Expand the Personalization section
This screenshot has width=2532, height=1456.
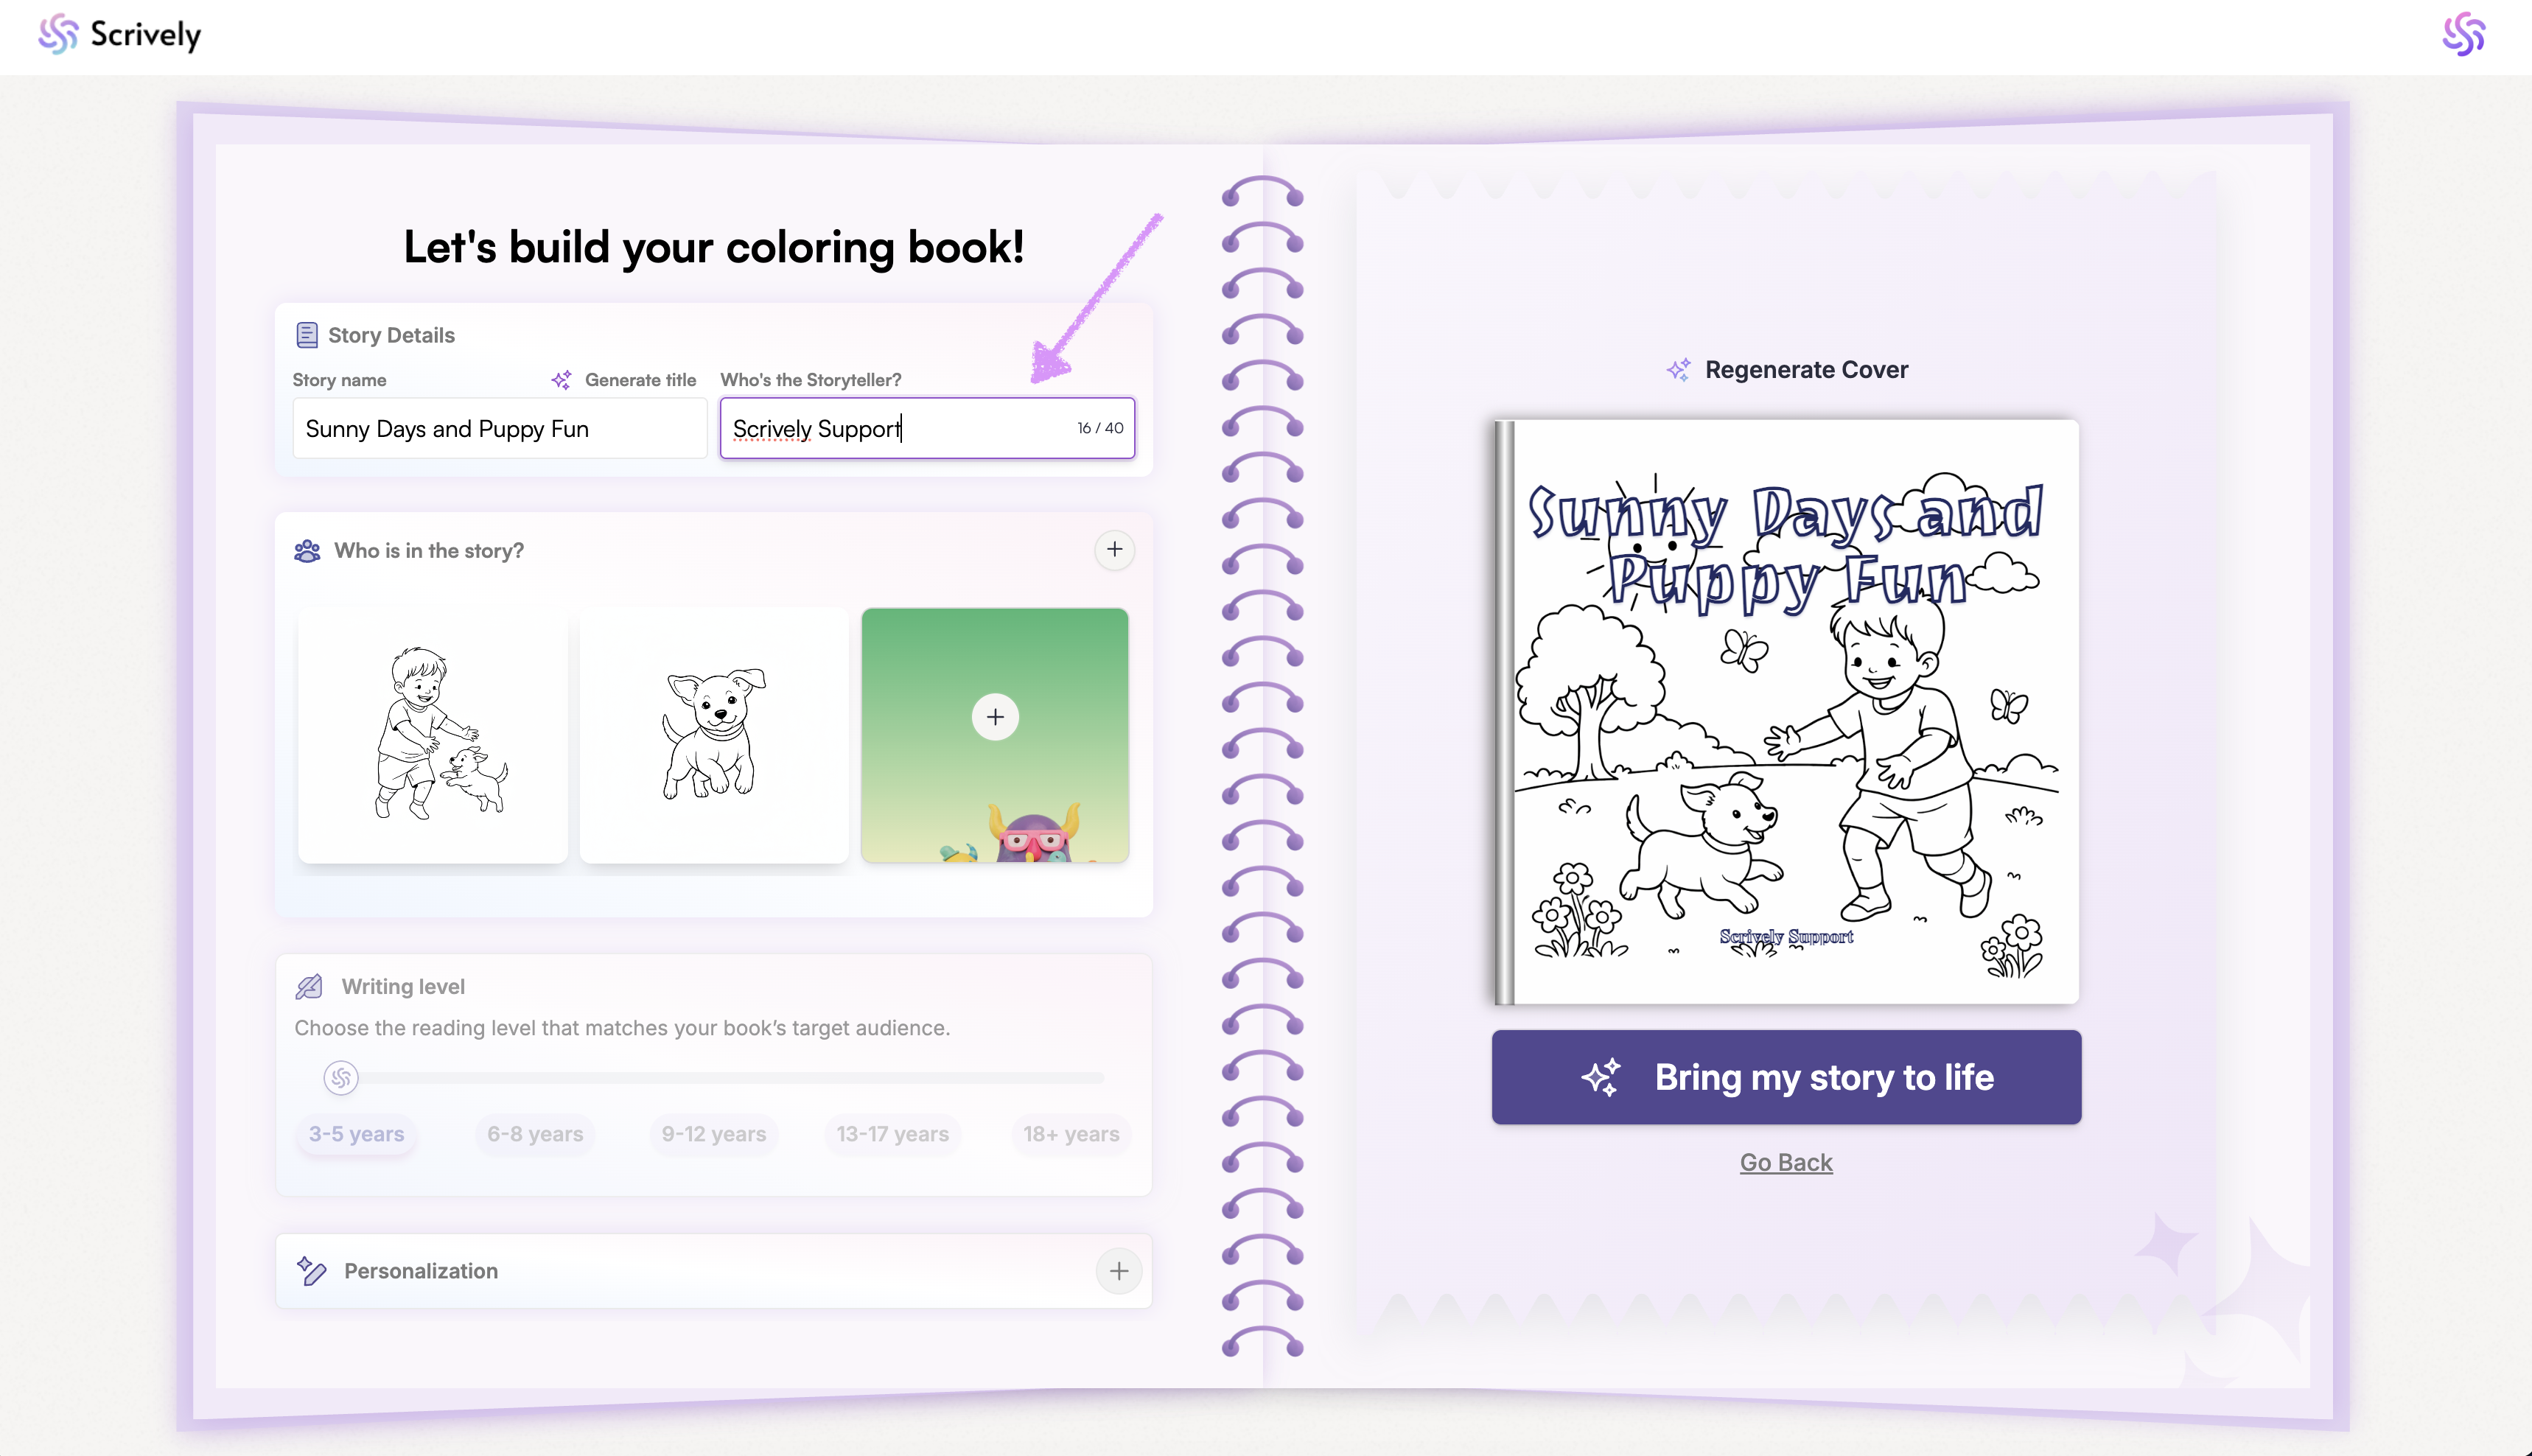click(x=1119, y=1271)
